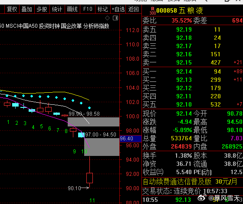243x204 pixels.
Task: Click the gray gap box 99.98 - 98.58
Action: tap(93, 122)
